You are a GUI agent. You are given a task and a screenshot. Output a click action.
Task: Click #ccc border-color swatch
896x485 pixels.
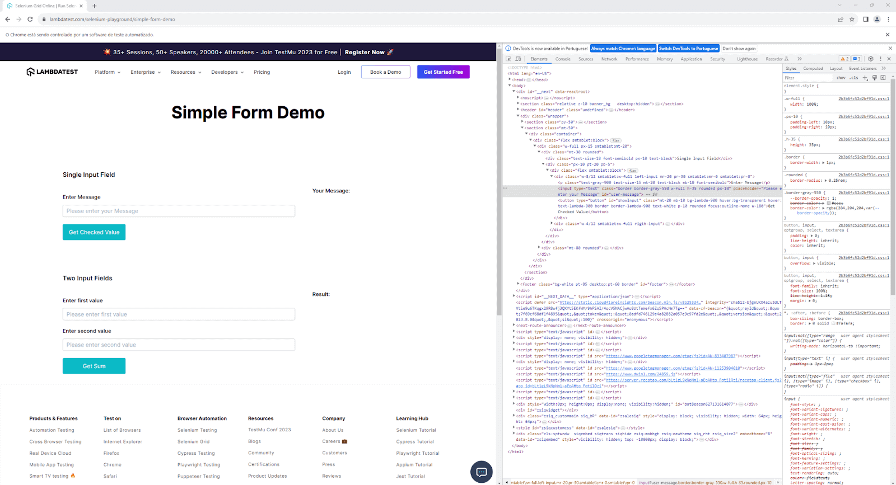(829, 203)
